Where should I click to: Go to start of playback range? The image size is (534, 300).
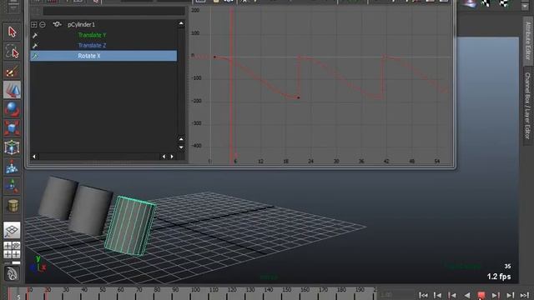click(x=423, y=295)
